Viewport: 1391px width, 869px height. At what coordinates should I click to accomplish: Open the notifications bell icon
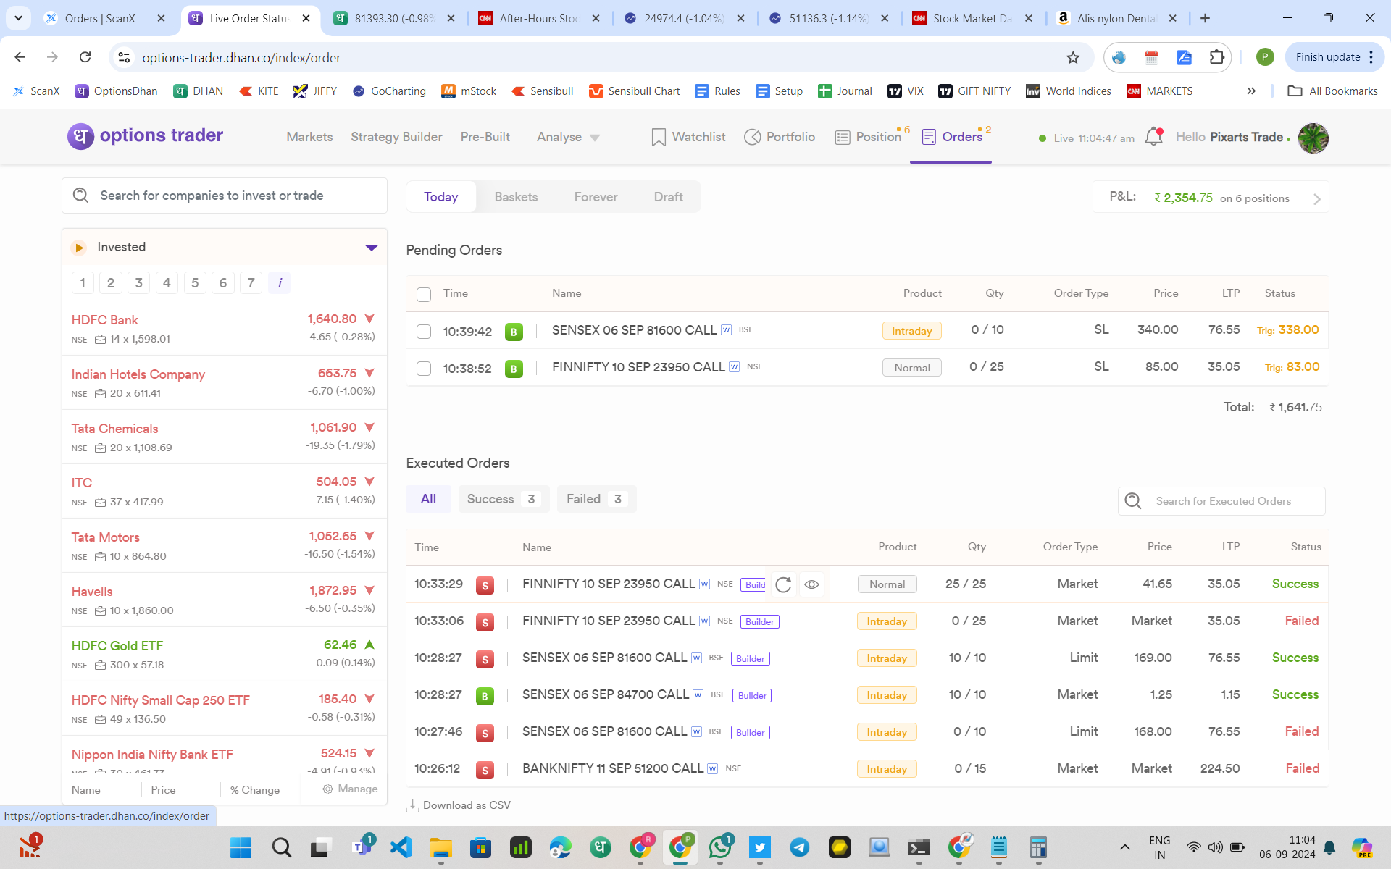[x=1153, y=136]
